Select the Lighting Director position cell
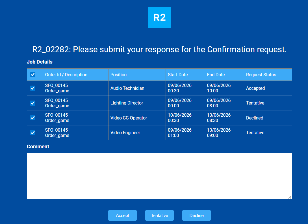The width and height of the screenshot is (308, 224). (137, 103)
